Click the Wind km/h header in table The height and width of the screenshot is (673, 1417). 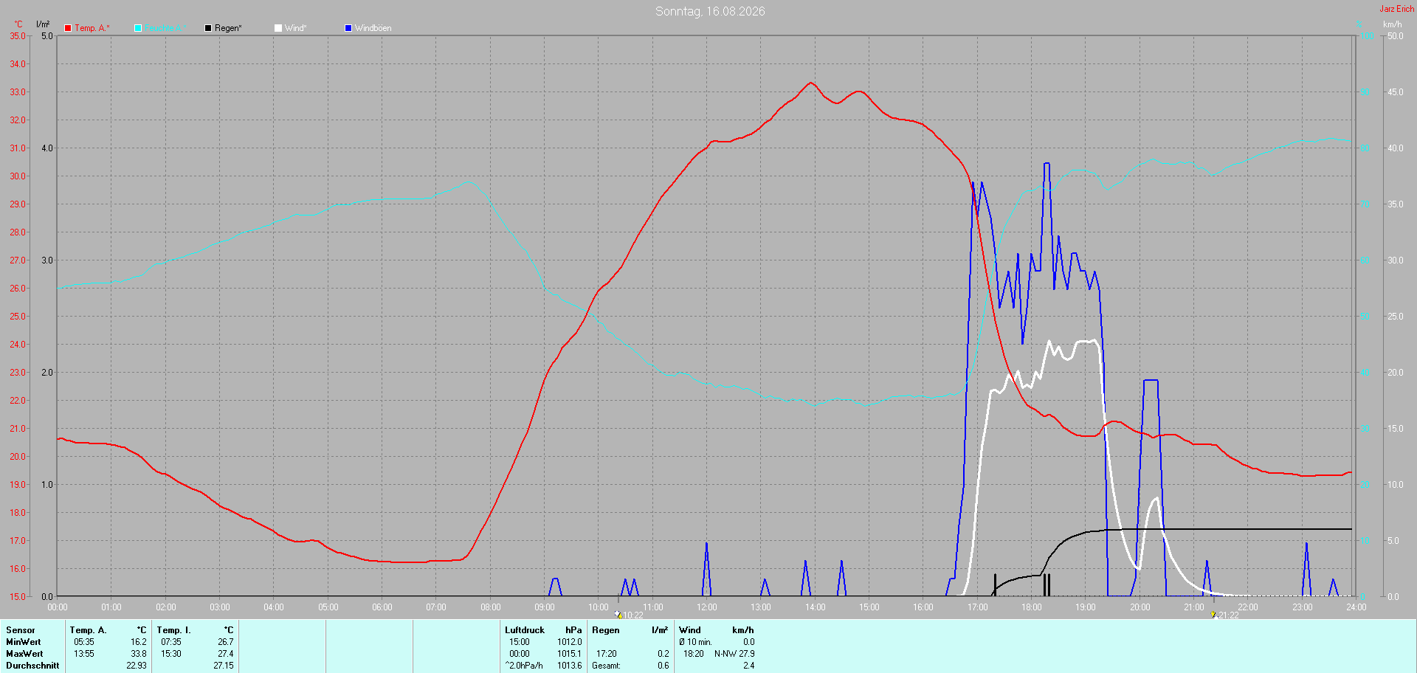pos(717,630)
